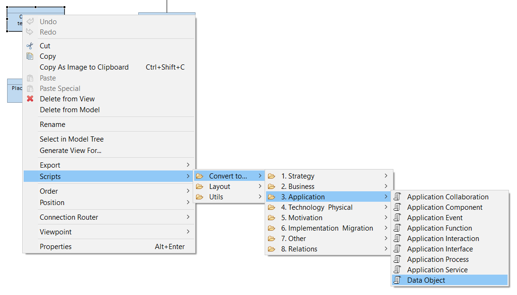Click the diagram element labeled Plac

(15, 90)
